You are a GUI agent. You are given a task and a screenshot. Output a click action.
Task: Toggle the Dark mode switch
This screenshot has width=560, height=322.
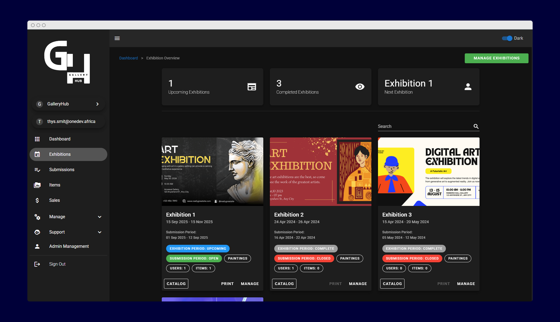click(507, 38)
